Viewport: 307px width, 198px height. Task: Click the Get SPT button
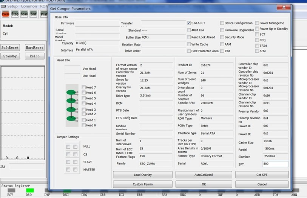tap(262, 175)
